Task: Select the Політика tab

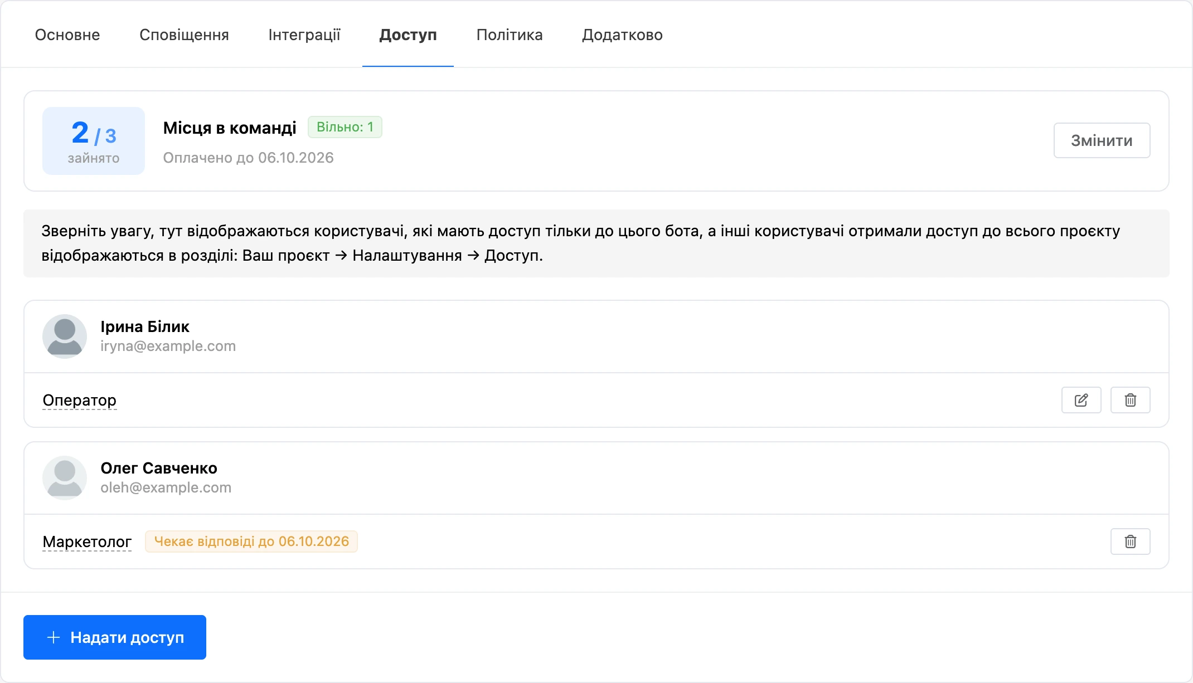Action: (510, 35)
